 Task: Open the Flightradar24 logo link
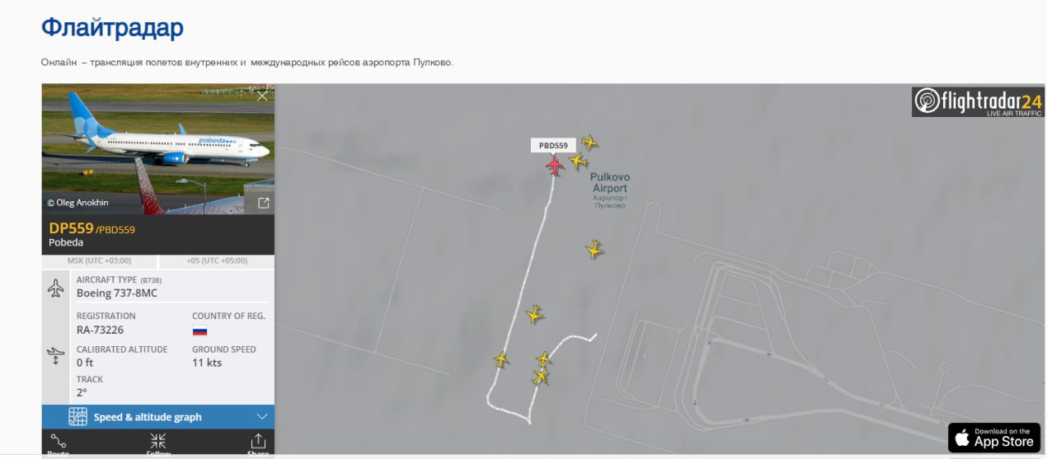(978, 101)
